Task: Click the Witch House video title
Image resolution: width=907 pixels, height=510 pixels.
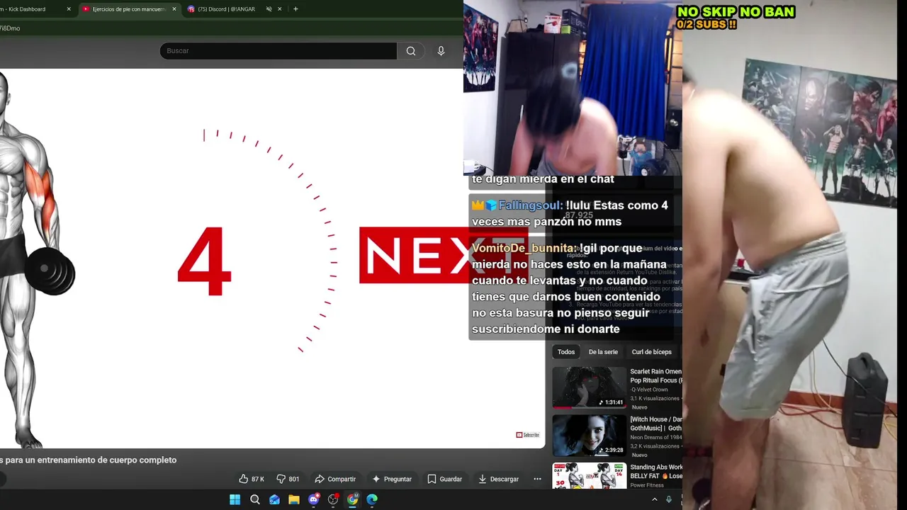Action: pos(656,424)
